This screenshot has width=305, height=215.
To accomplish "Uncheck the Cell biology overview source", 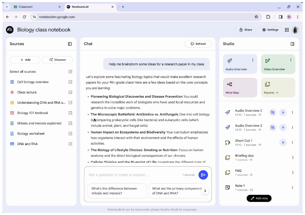I will point(70,82).
